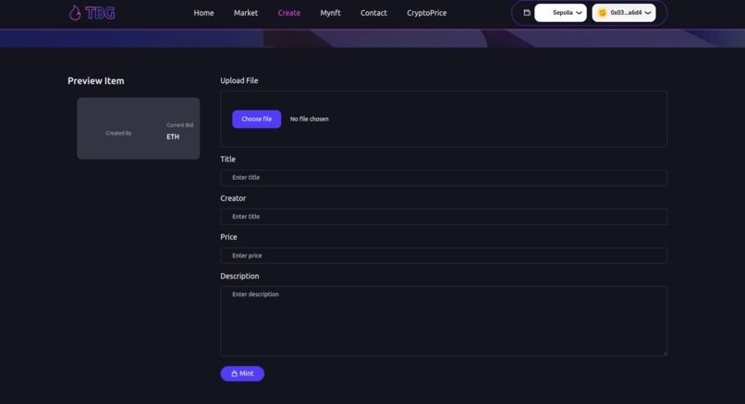Viewport: 745px width, 404px height.
Task: Open the 0x03...a6d4 account dropdown
Action: tap(624, 13)
